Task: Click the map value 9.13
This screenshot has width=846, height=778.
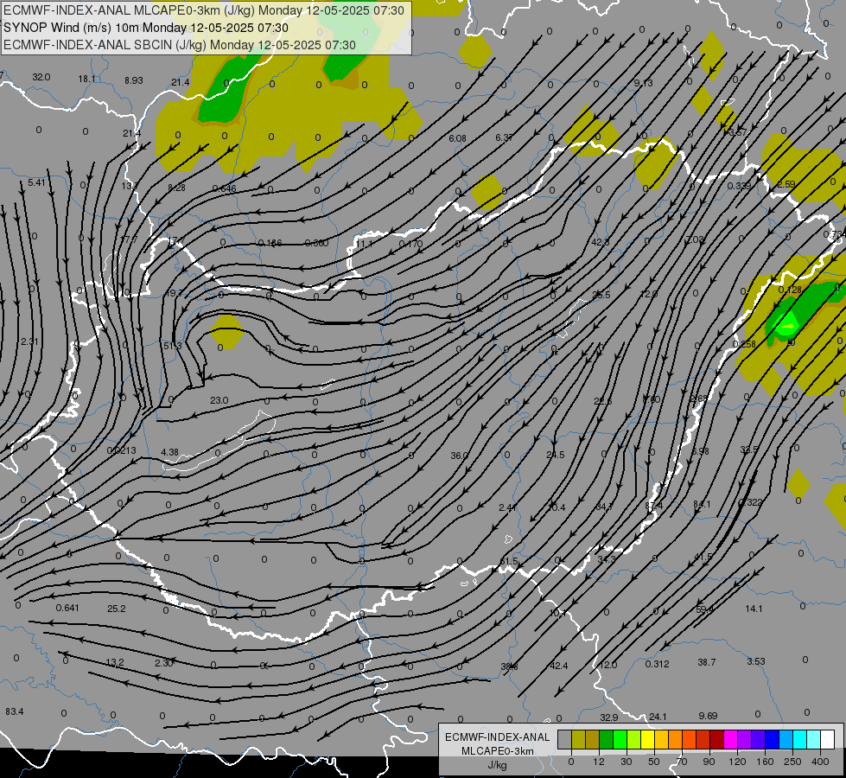Action: [x=643, y=83]
